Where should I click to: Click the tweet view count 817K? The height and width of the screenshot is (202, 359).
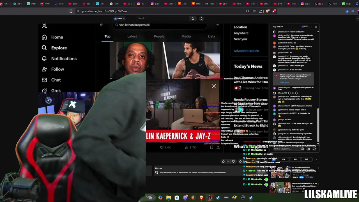(190, 147)
